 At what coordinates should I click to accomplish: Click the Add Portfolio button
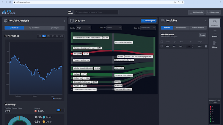[x=196, y=12]
